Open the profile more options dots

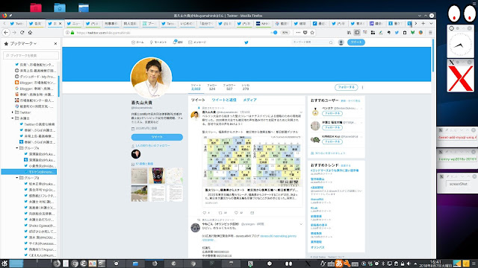coord(362,87)
